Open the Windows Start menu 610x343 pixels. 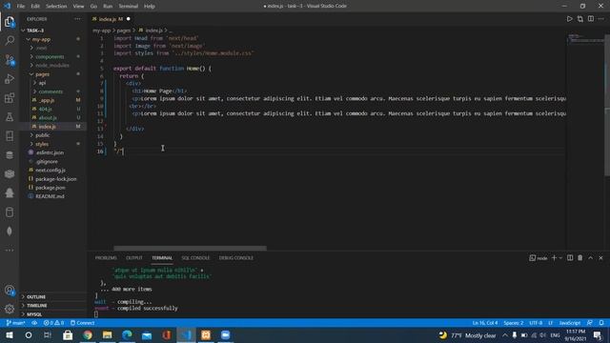[9, 335]
